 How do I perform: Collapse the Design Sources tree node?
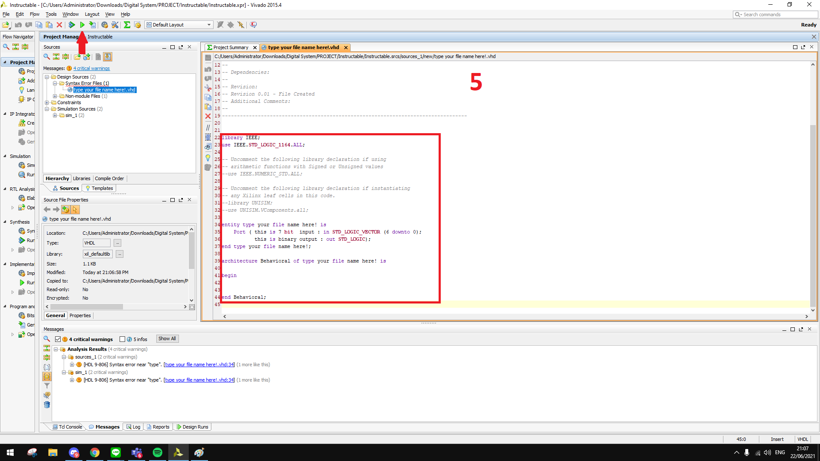(x=46, y=77)
